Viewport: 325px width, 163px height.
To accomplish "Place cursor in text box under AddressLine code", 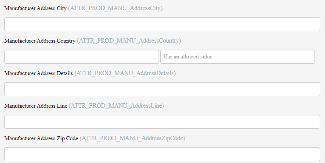I will [162, 122].
